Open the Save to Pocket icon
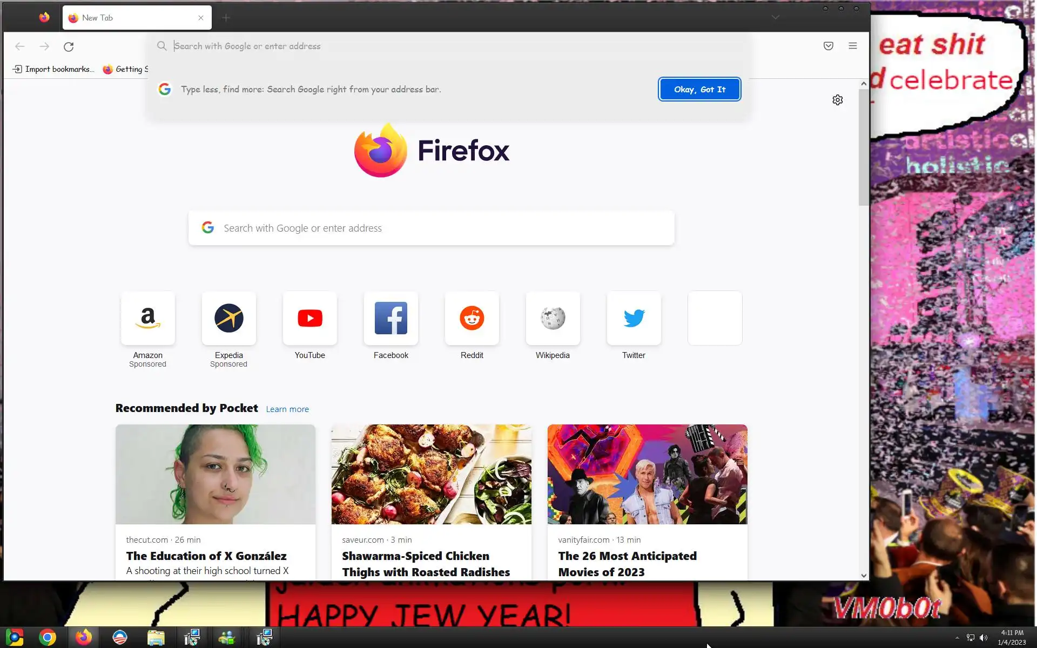 point(828,46)
